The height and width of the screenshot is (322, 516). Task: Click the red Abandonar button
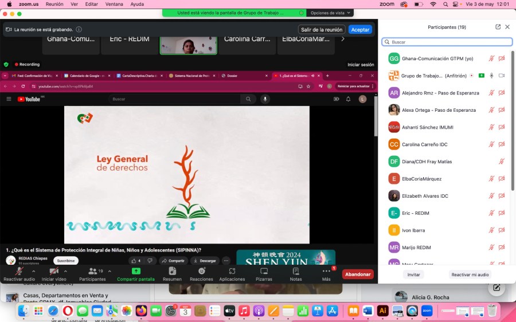pos(358,274)
